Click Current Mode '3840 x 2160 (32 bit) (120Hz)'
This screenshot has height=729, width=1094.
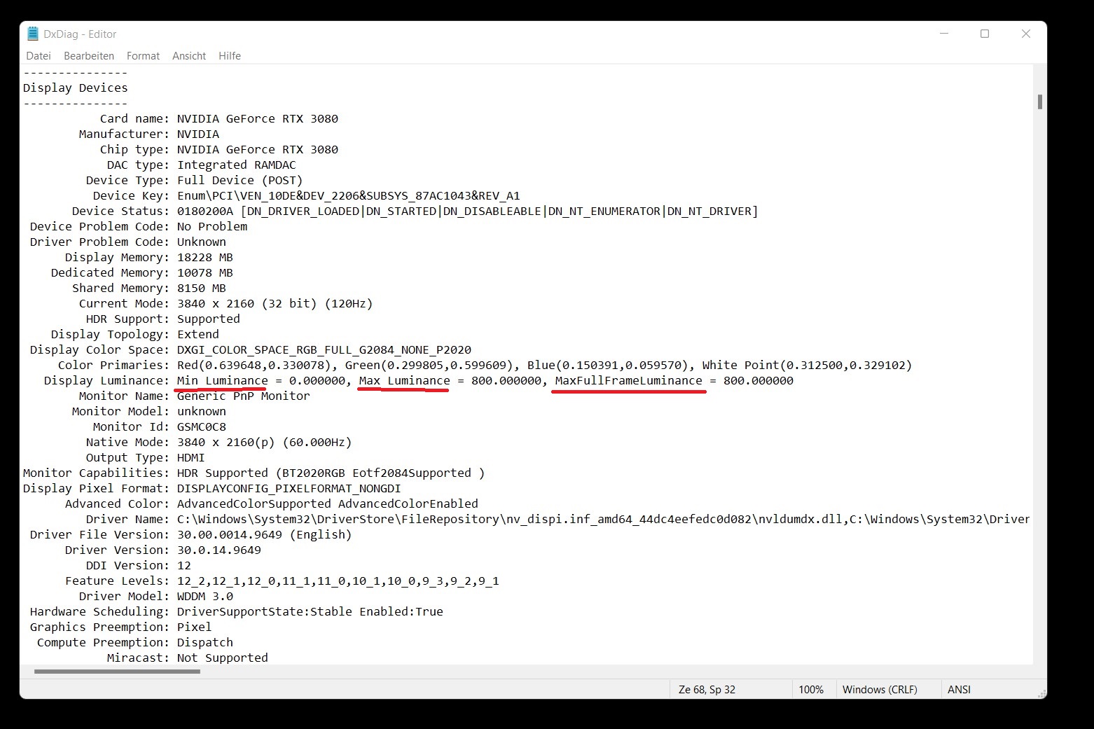click(275, 303)
